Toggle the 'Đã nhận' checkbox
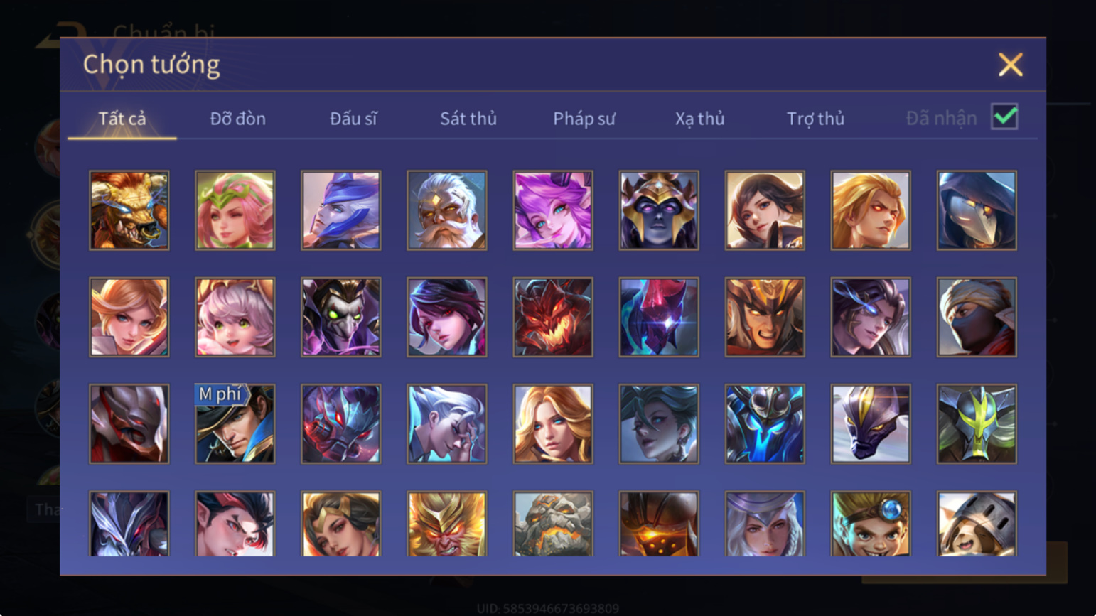The height and width of the screenshot is (616, 1096). pyautogui.click(x=1004, y=117)
